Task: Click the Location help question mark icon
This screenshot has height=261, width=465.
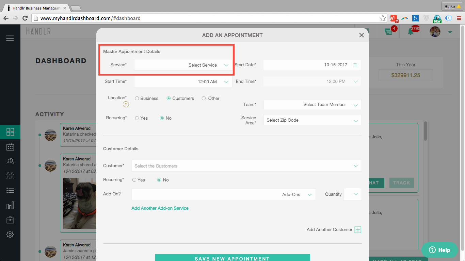Action: click(126, 104)
